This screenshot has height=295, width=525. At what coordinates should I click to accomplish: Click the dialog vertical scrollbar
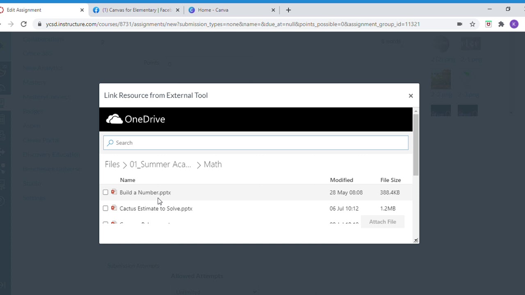coord(416,145)
